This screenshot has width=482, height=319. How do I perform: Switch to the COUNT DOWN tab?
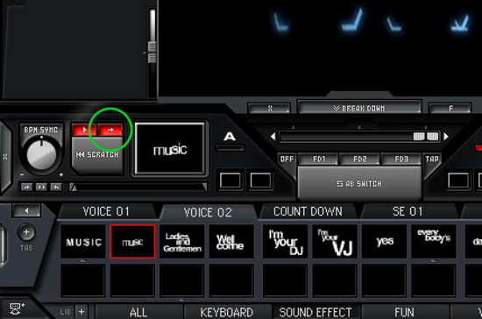click(x=308, y=212)
